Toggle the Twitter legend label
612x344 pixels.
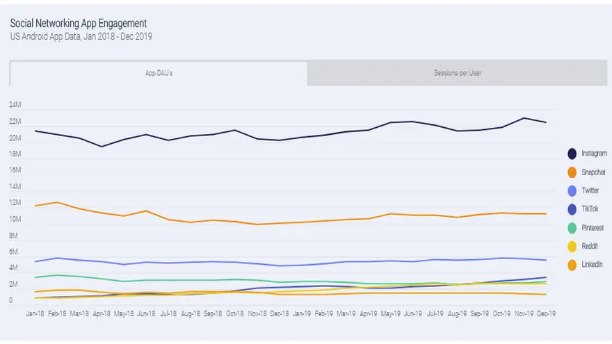(590, 190)
